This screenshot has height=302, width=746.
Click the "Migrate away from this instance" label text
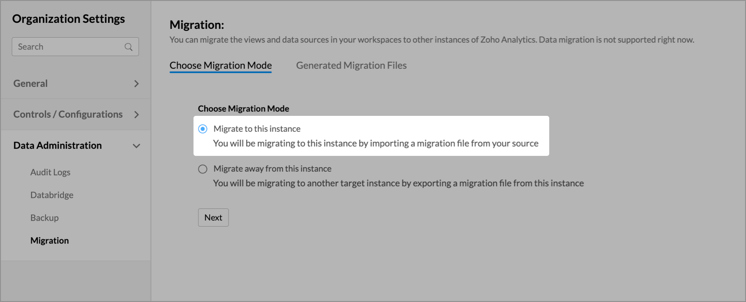(272, 169)
